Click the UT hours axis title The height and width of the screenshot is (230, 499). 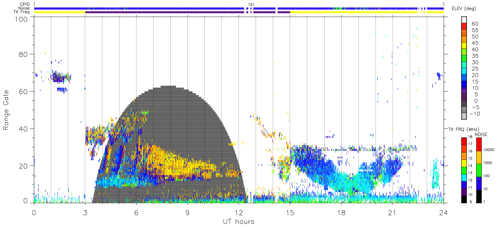pos(239,221)
